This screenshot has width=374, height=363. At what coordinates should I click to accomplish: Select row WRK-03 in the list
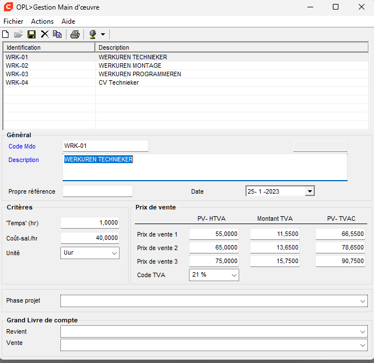[x=186, y=74]
